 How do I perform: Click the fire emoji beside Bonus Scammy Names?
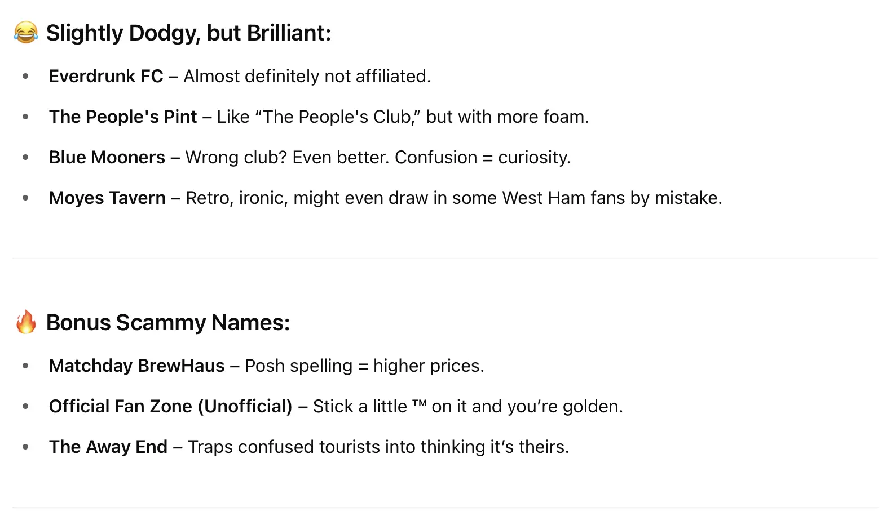tap(26, 322)
